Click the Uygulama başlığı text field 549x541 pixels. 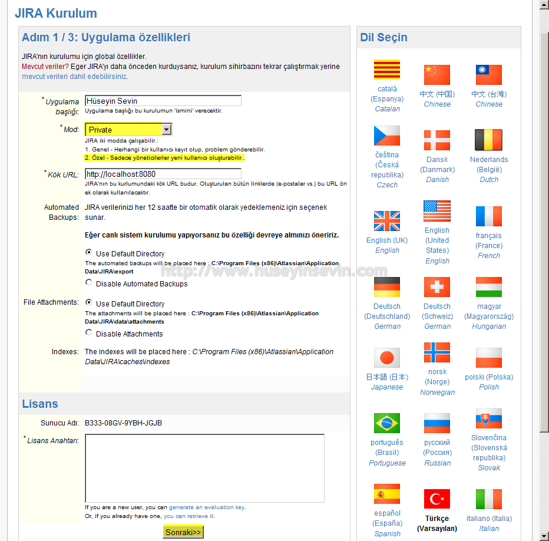[163, 101]
